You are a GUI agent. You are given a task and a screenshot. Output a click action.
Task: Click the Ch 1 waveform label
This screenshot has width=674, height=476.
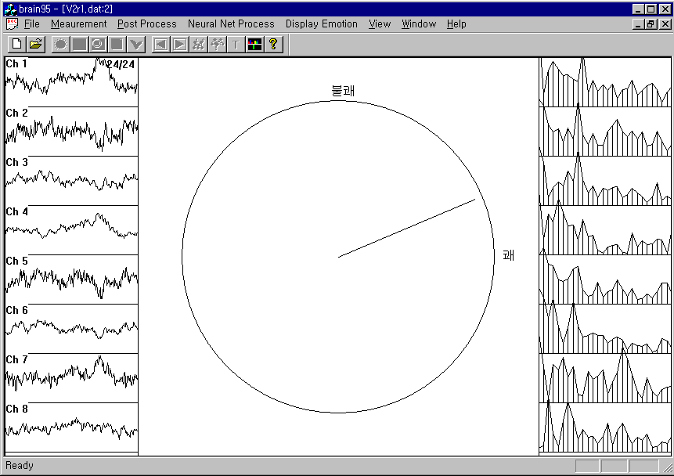(x=16, y=63)
